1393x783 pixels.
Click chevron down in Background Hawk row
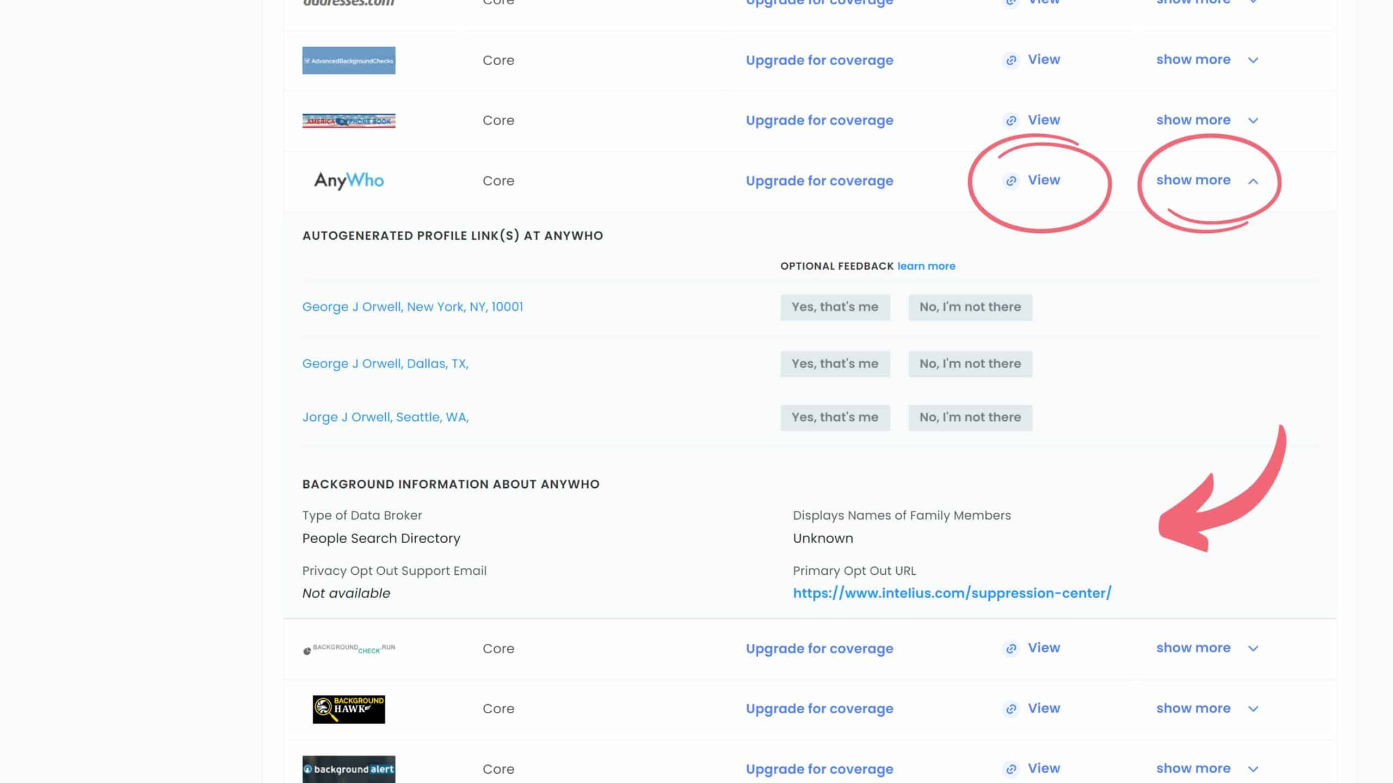tap(1253, 709)
